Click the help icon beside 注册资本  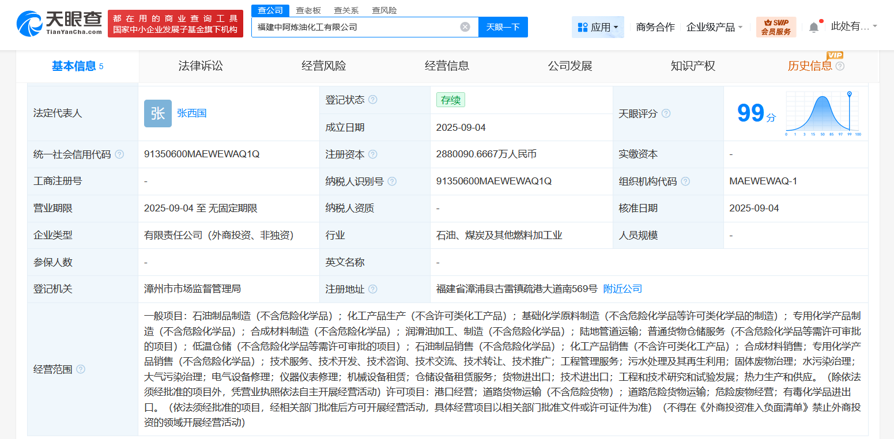[x=374, y=154]
